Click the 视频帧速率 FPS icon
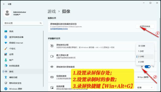 pyautogui.click(x=52, y=77)
